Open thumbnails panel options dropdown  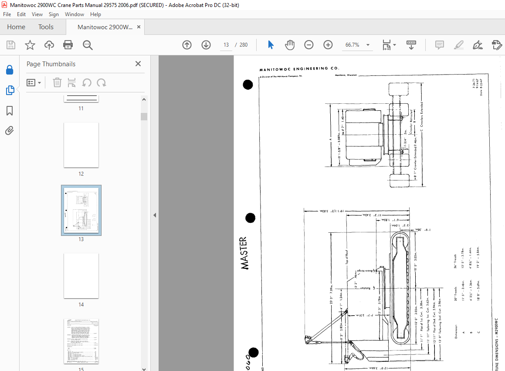pyautogui.click(x=34, y=83)
